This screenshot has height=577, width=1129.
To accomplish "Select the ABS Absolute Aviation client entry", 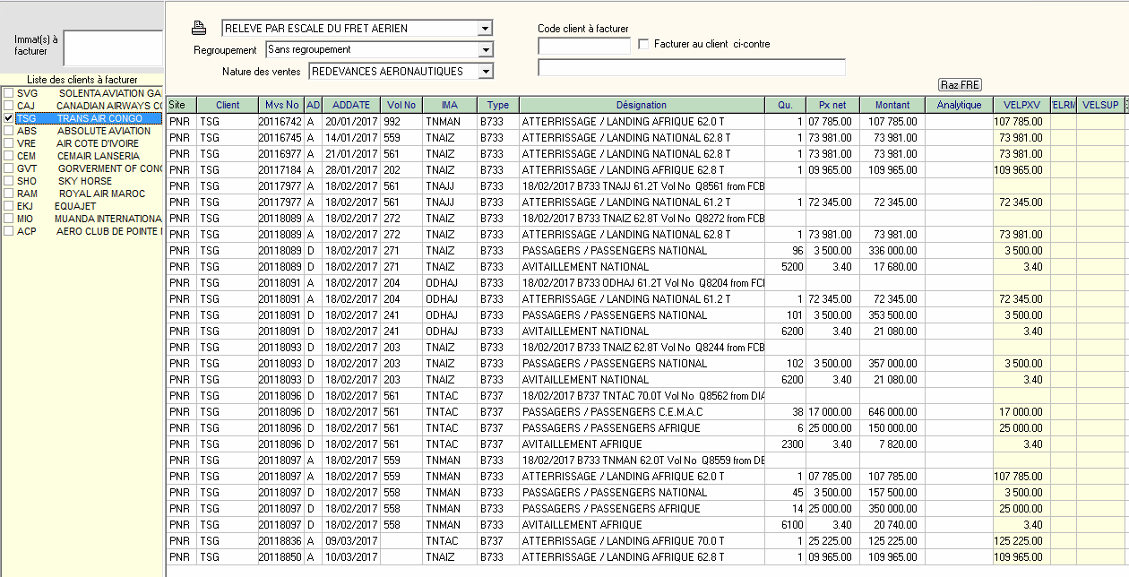I will pos(97,131).
